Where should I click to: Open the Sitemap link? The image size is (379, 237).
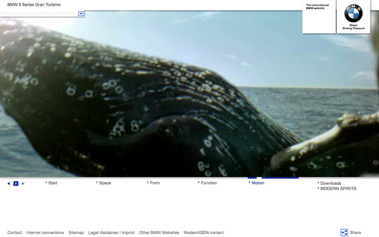tap(76, 233)
